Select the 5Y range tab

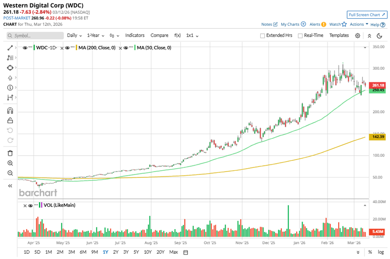tap(136, 252)
